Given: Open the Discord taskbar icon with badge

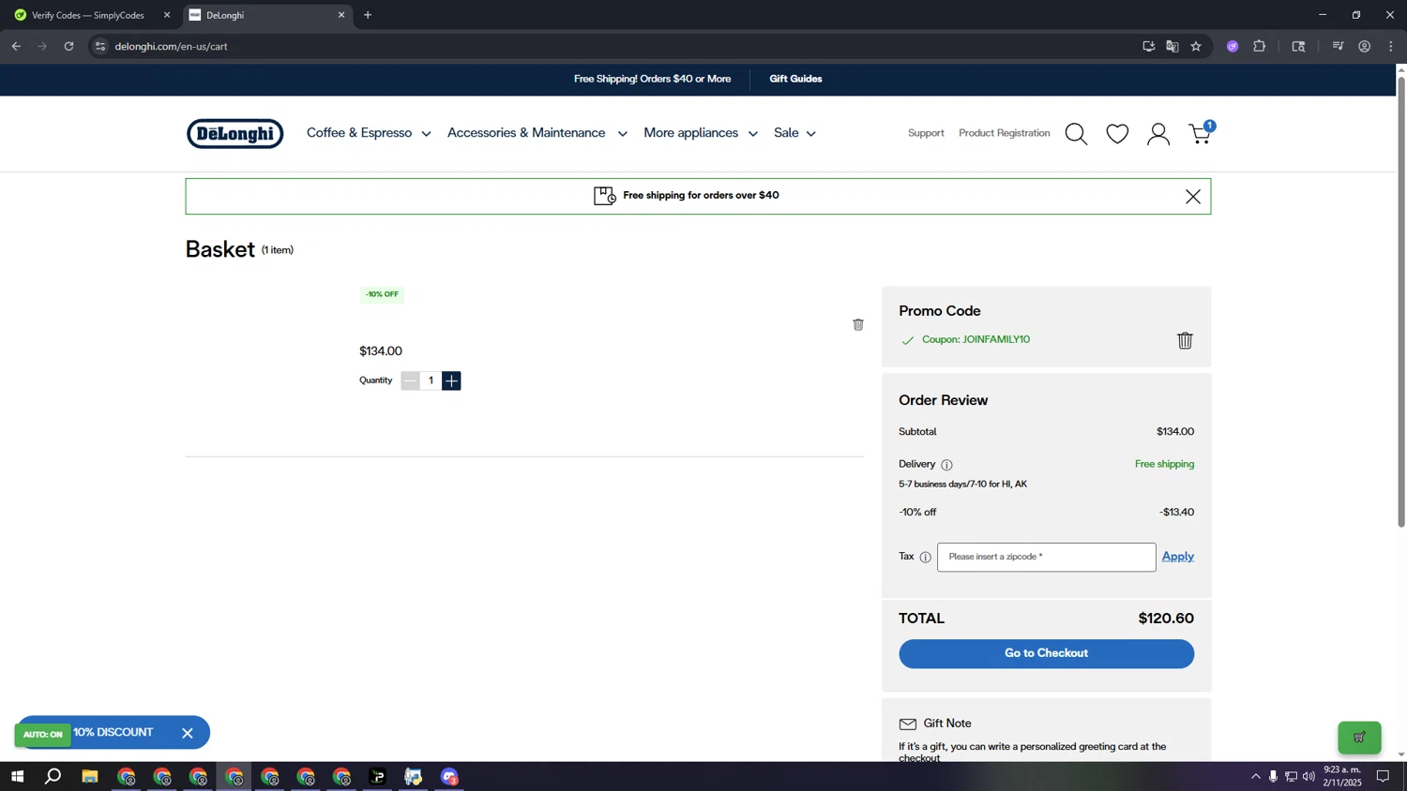Looking at the screenshot, I should pyautogui.click(x=449, y=776).
